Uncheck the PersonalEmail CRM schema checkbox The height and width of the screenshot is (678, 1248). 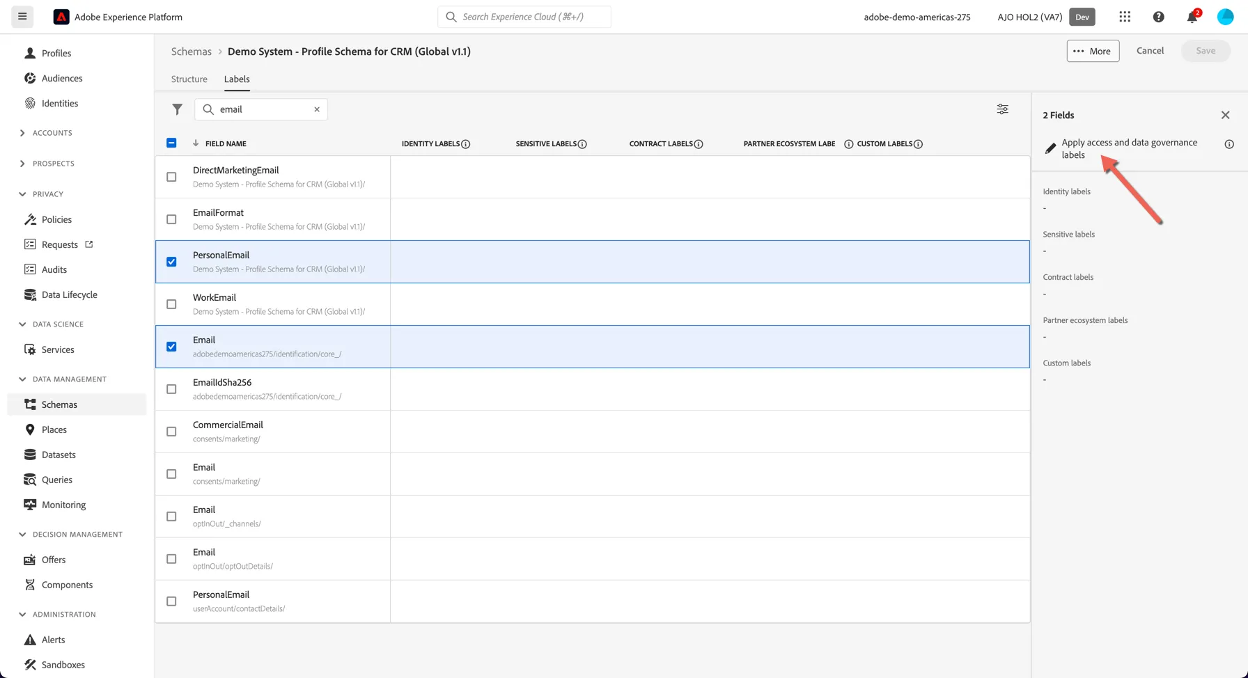coord(171,262)
